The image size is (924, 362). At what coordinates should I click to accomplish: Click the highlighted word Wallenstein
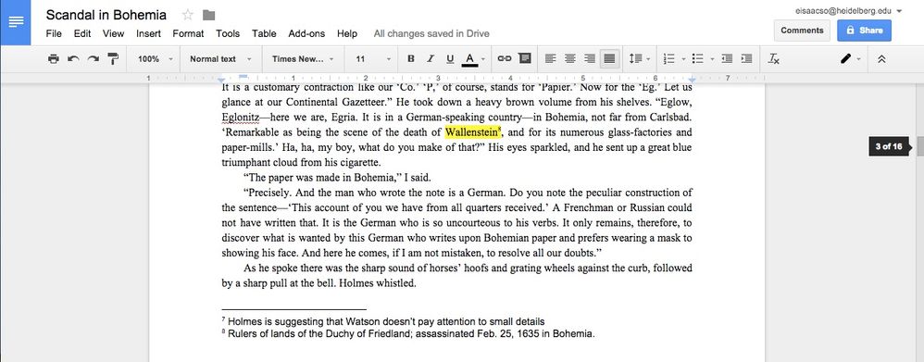click(471, 132)
